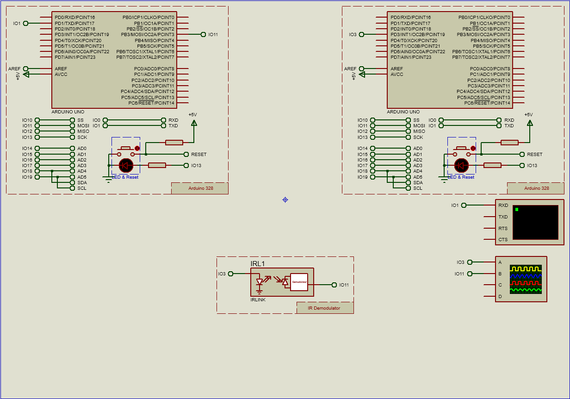This screenshot has width=570, height=399.
Task: Click the red LED on the right Arduino module
Action: coord(461,165)
